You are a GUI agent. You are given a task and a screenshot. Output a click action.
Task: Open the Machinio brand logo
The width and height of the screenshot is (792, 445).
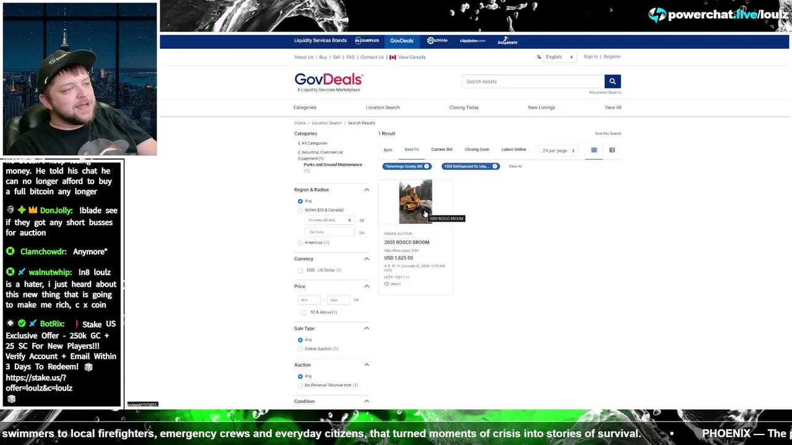(437, 41)
